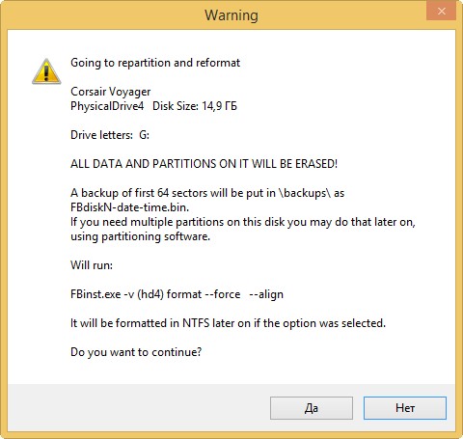Click the 'using partitioning software.' text

(140, 236)
